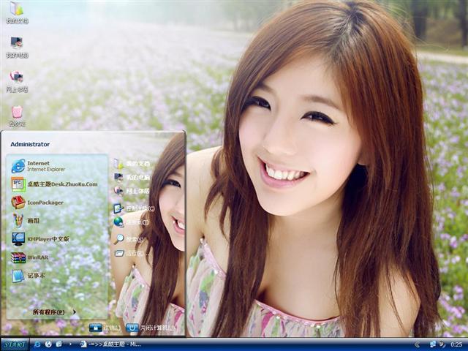468x351 pixels.
Task: Open 搜索(S) search in Start menu
Action: pyautogui.click(x=129, y=239)
